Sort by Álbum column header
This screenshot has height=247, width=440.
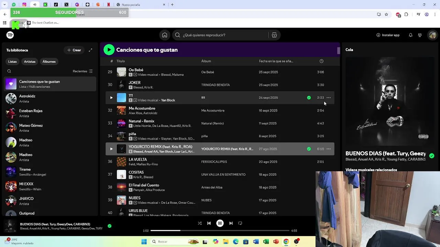(206, 61)
